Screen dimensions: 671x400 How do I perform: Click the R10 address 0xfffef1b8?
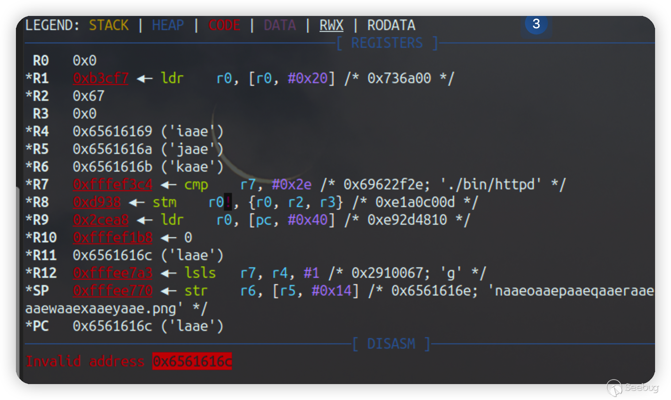point(112,238)
